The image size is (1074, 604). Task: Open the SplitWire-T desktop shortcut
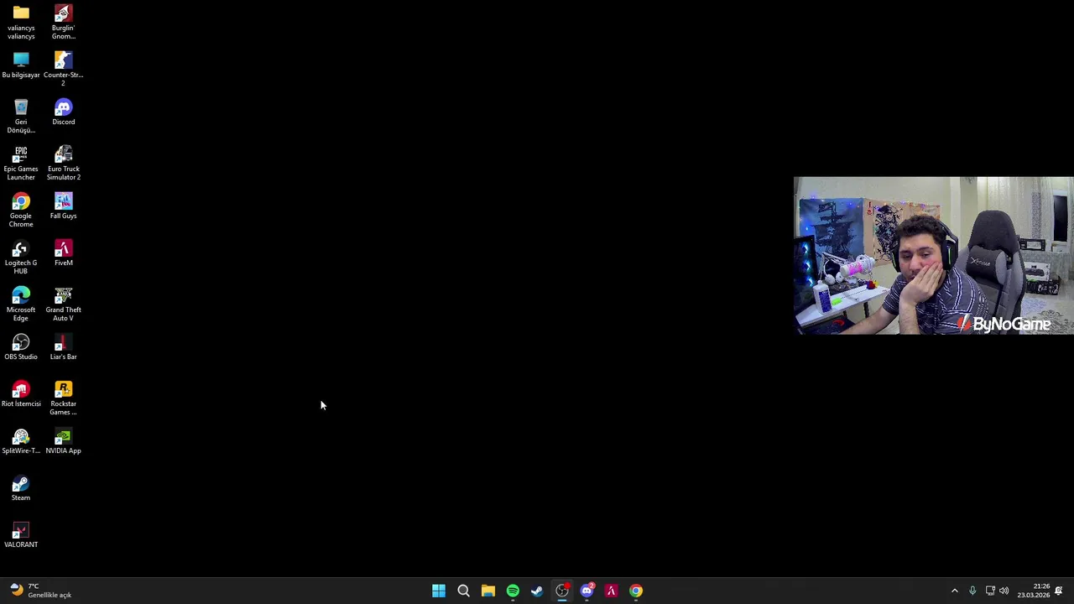click(x=21, y=441)
